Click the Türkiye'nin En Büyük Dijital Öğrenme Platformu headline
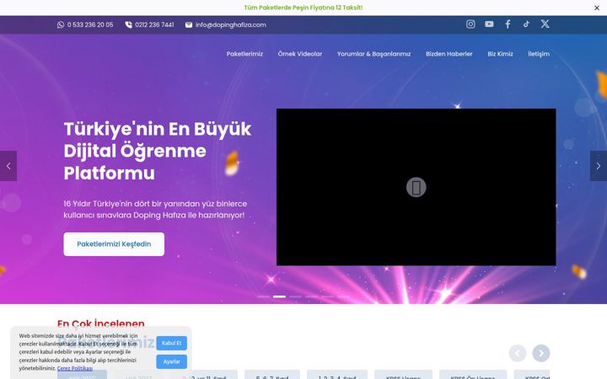The image size is (607, 379). coord(157,151)
